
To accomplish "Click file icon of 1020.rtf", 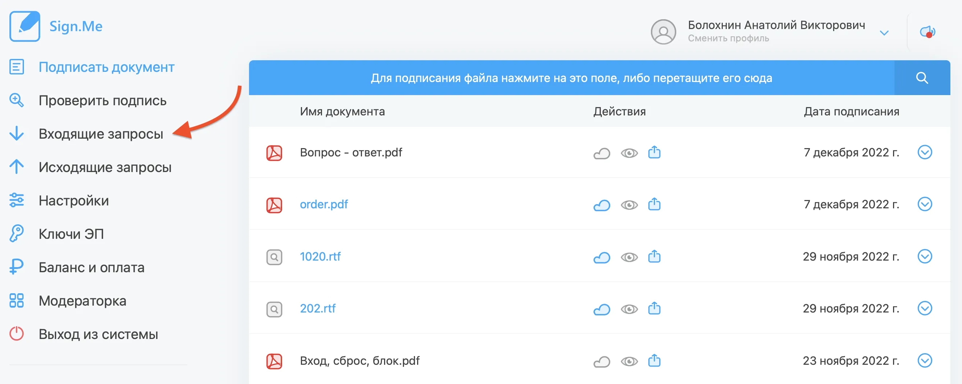I will [274, 257].
